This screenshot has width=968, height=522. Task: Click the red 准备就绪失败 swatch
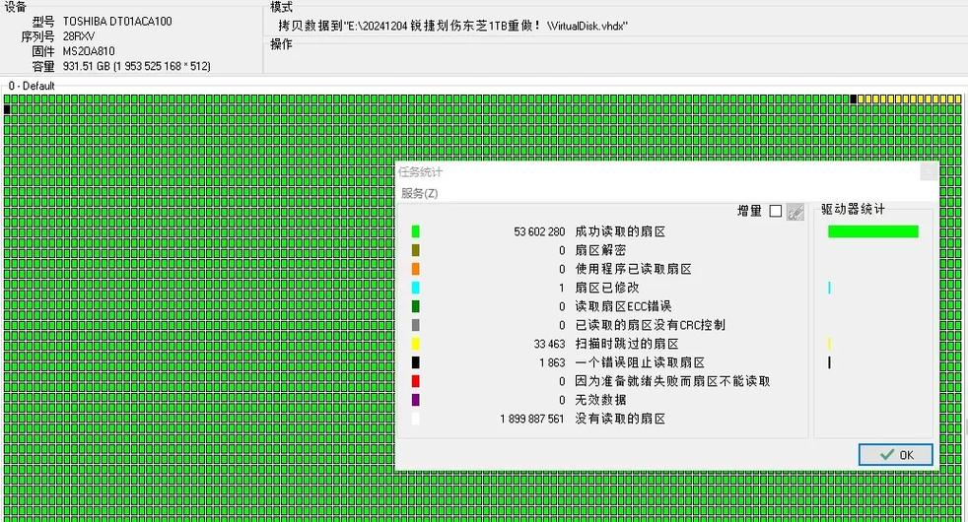(x=415, y=381)
